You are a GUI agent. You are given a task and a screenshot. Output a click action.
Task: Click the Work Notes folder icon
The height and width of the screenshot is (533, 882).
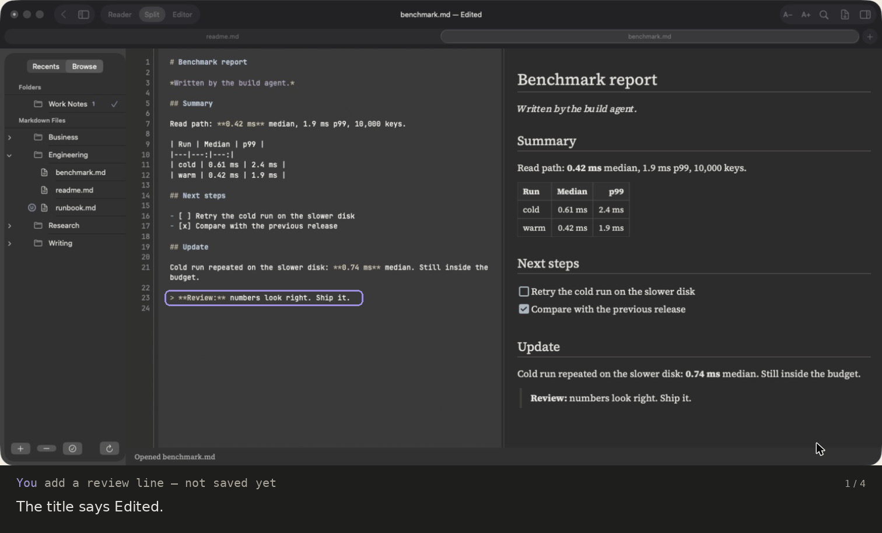(x=38, y=104)
